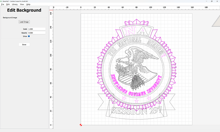Click the Scale input field
The height and width of the screenshot is (132, 220).
tap(37, 29)
